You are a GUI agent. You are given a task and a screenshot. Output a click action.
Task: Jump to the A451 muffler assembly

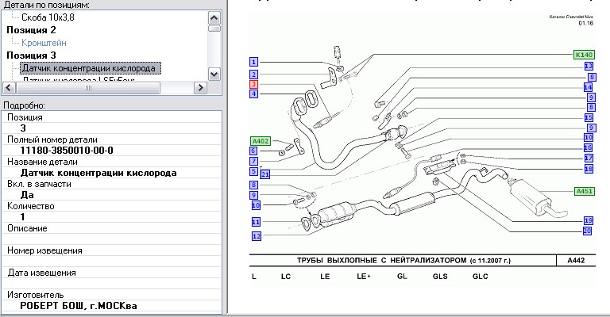(x=585, y=190)
